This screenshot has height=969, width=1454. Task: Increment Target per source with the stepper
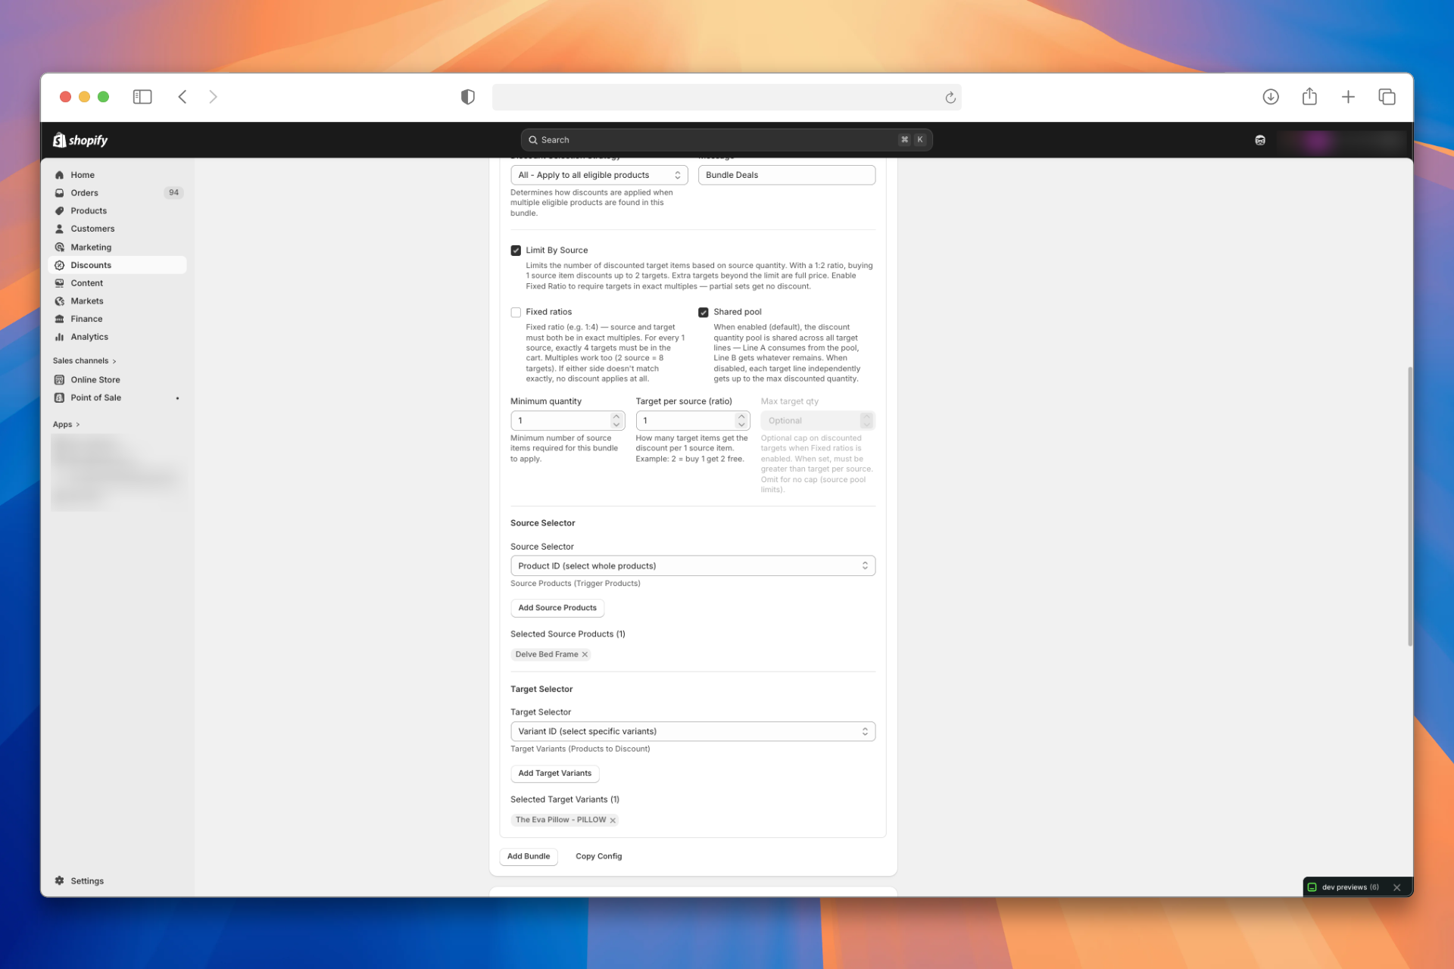(x=741, y=416)
